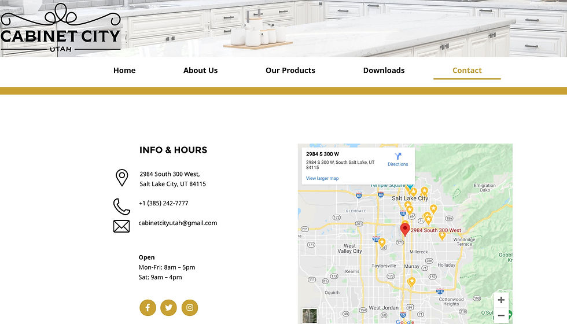Switch map to satellite view thumbnail

point(310,316)
